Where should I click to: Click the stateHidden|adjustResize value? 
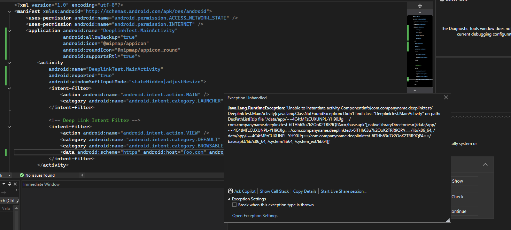pos(165,82)
